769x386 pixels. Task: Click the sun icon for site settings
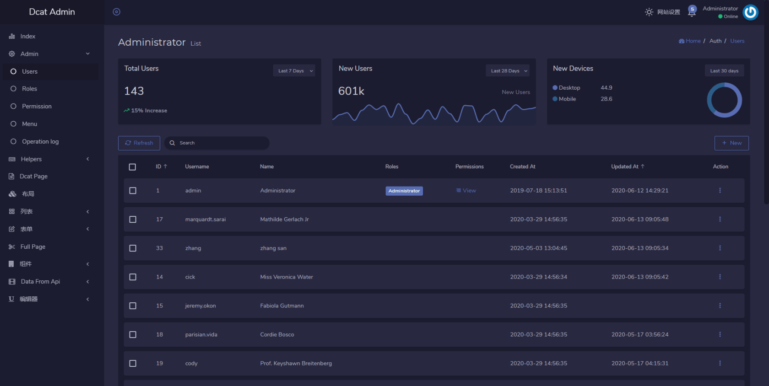pyautogui.click(x=649, y=12)
